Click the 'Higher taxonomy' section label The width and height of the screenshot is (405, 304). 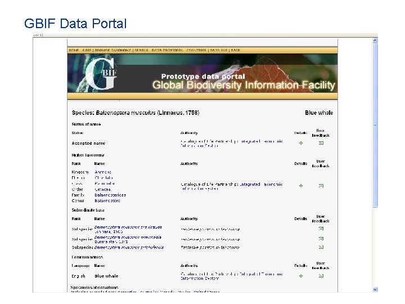[88, 155]
